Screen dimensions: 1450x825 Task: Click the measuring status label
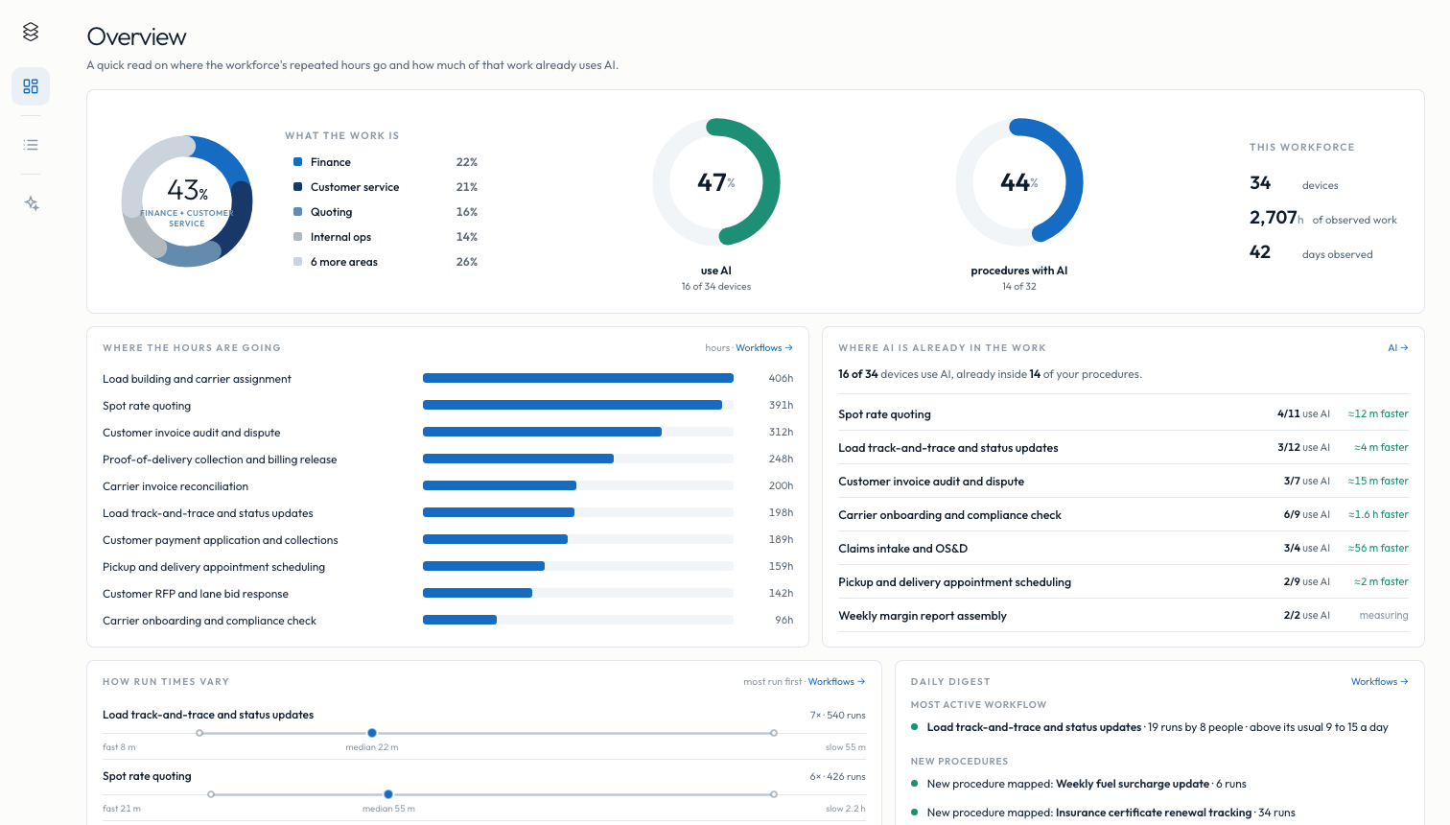(x=1384, y=616)
